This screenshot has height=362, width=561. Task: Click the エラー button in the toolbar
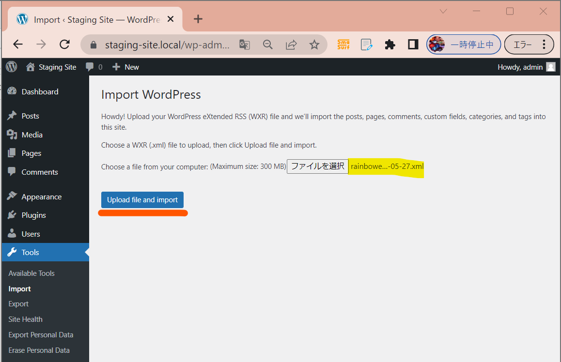tap(529, 45)
